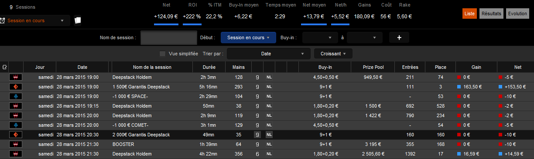Click the NL badge in the BOOSTER row
This screenshot has width=534, height=159.
(x=269, y=144)
